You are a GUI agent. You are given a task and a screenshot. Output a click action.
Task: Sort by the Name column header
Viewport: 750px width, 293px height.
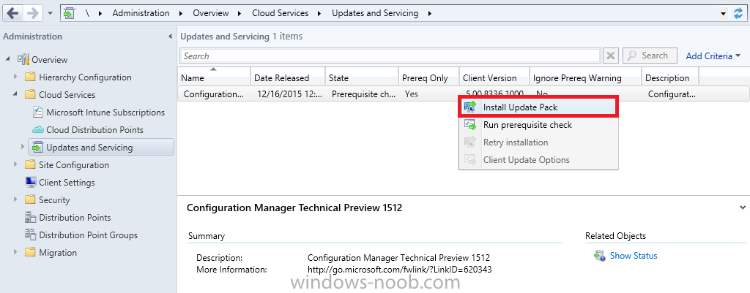coord(214,77)
